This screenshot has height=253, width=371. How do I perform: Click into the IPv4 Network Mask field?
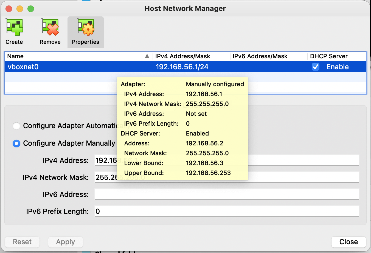click(227, 177)
